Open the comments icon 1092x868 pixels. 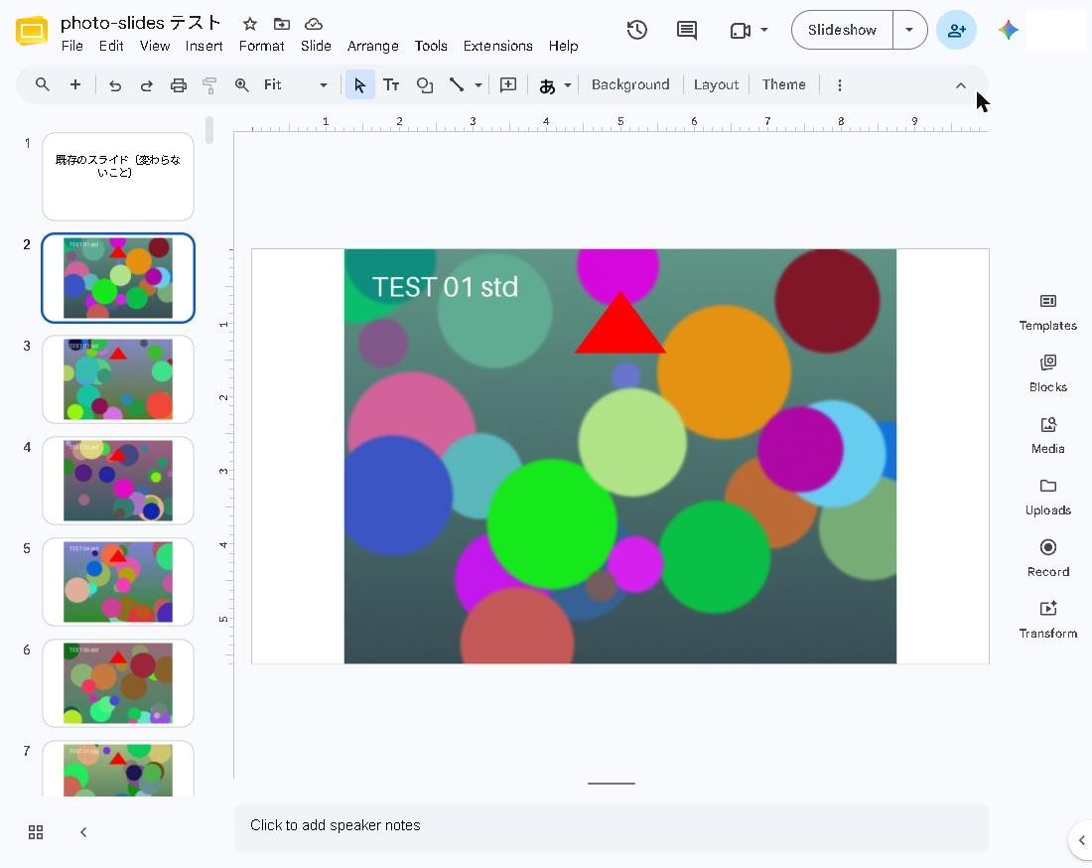(687, 30)
